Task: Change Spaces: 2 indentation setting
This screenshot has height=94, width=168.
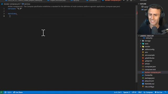Action: tap(127, 92)
